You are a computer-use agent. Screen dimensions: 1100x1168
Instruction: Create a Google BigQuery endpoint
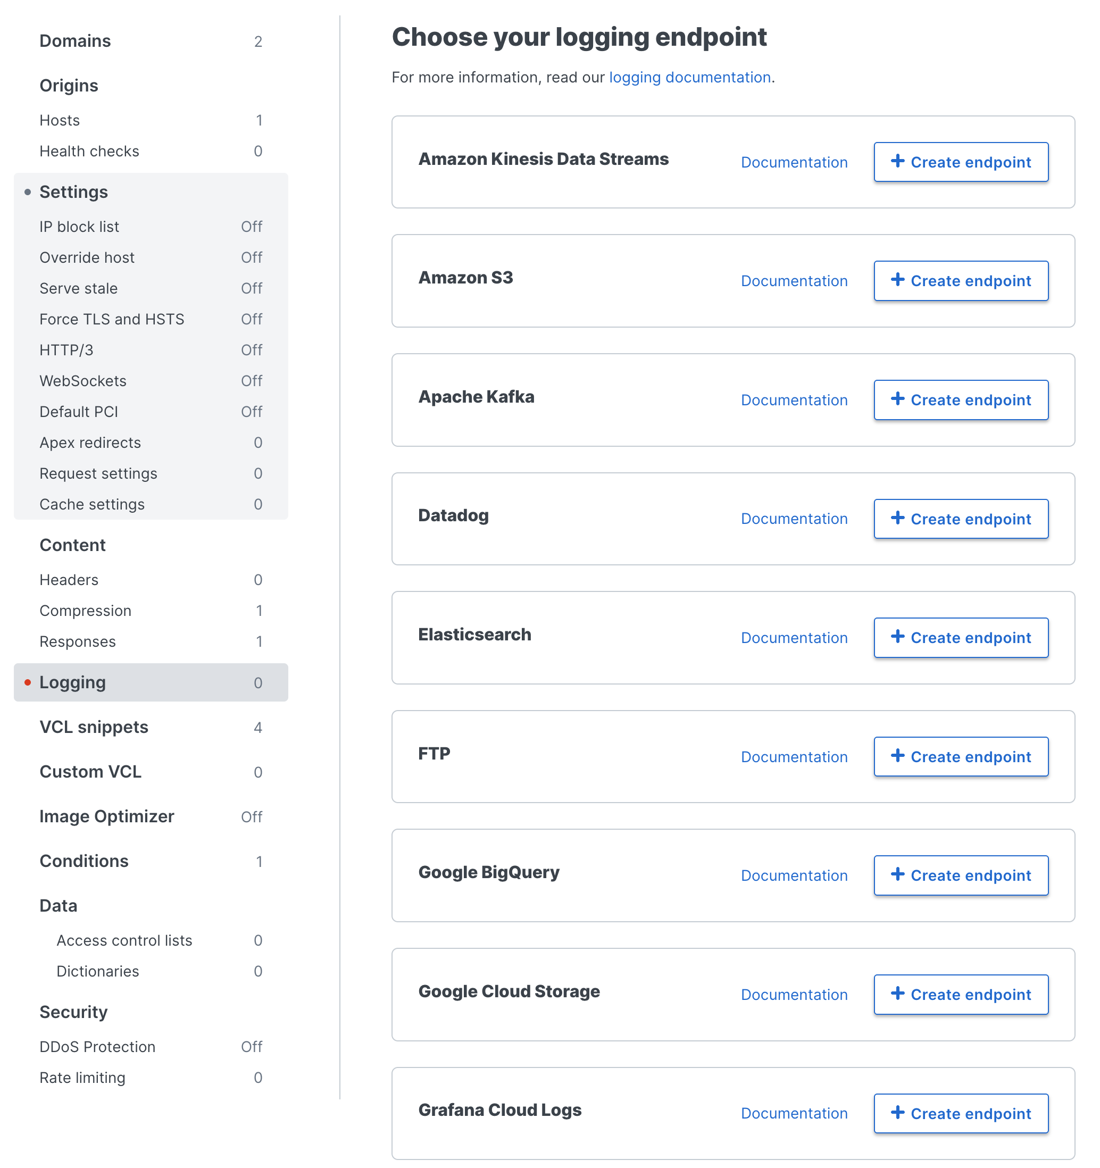point(960,875)
